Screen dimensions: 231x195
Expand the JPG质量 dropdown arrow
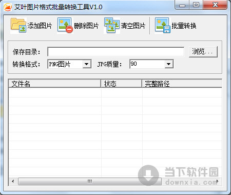click(169, 64)
